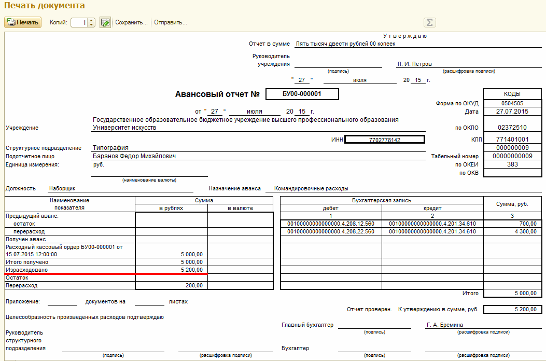Click the ОКЕИ code 383

point(512,164)
